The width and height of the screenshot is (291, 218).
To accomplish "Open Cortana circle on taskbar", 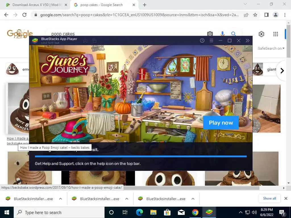I will pos(111,212).
